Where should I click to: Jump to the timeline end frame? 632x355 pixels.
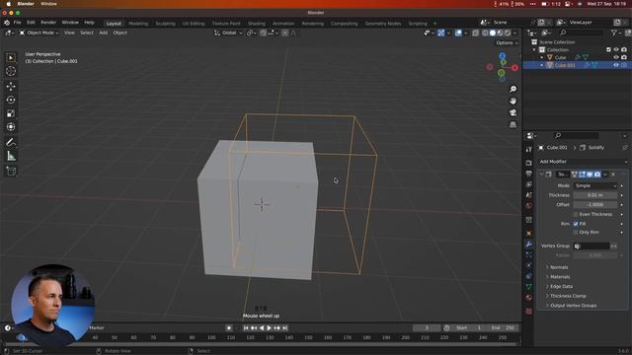pyautogui.click(x=285, y=328)
